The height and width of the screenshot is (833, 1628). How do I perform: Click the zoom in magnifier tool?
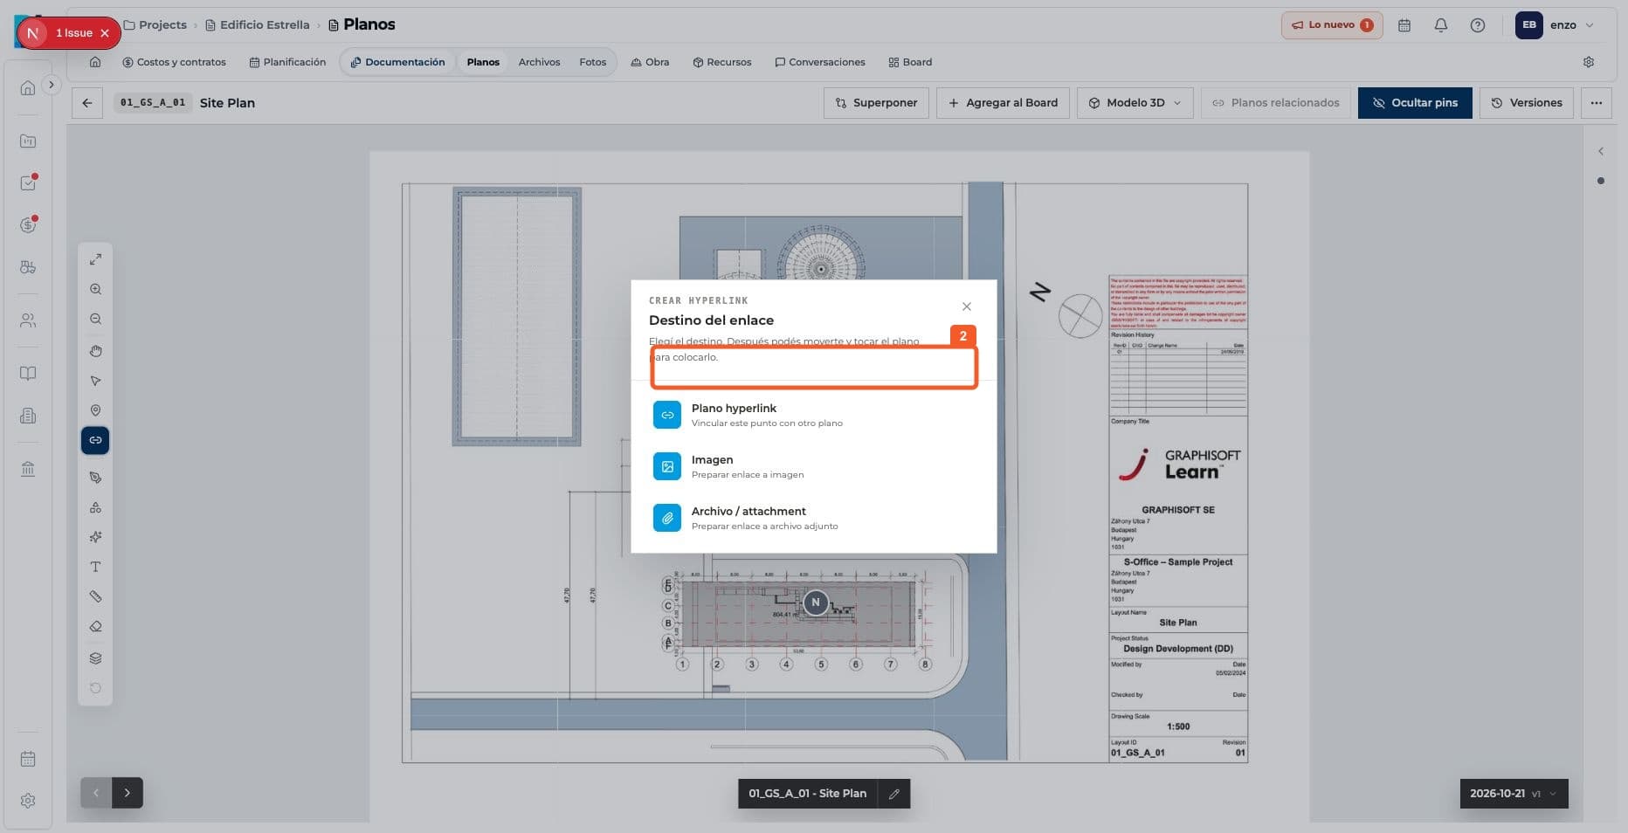(95, 289)
